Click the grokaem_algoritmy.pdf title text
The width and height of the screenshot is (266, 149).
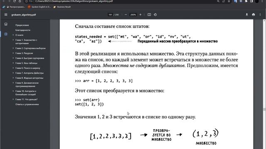pyautogui.click(x=24, y=15)
